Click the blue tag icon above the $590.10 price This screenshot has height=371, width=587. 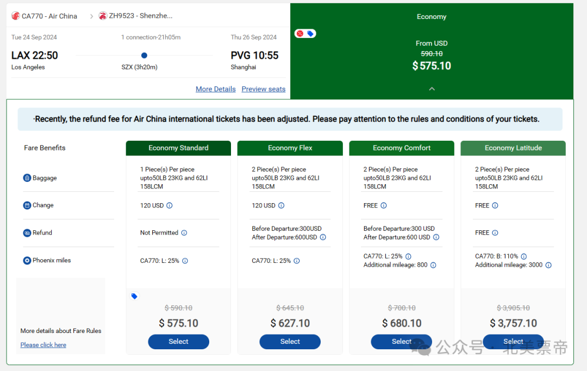pyautogui.click(x=134, y=296)
